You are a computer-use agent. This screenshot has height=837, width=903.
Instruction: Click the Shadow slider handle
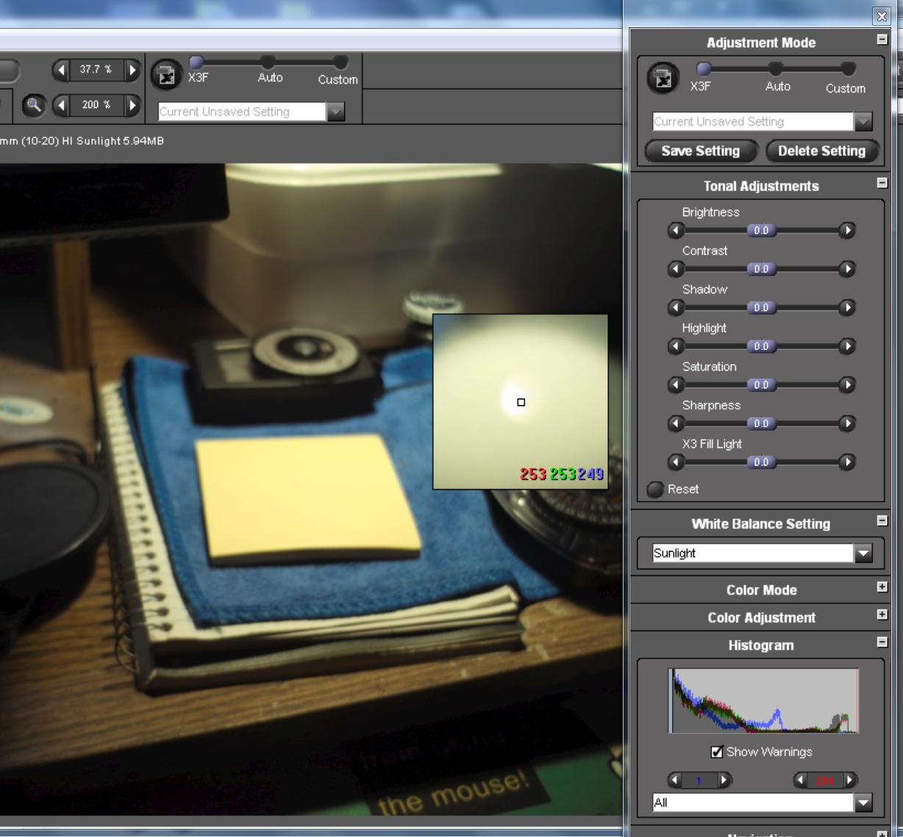point(761,307)
